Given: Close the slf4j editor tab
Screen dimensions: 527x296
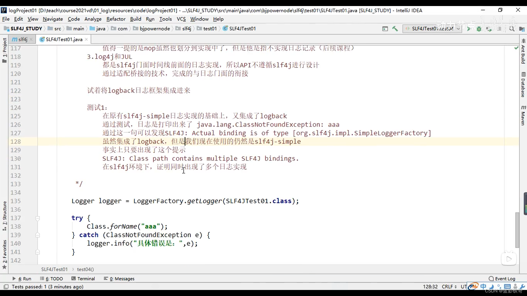Looking at the screenshot, I should [x=31, y=39].
